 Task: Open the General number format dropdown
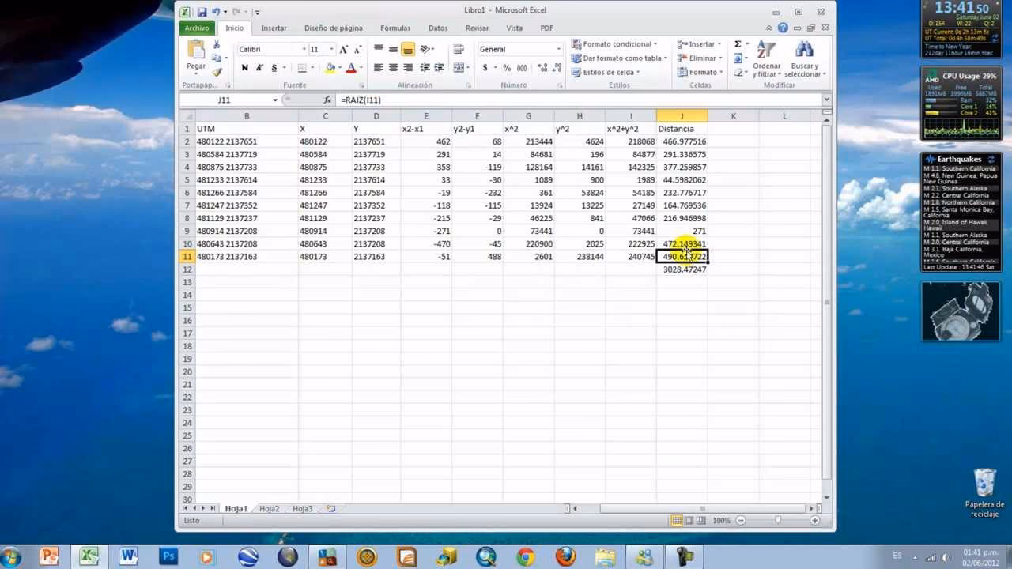tap(558, 49)
